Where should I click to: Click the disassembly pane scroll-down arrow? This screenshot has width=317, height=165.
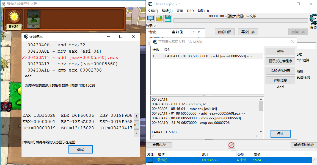pyautogui.click(x=261, y=132)
